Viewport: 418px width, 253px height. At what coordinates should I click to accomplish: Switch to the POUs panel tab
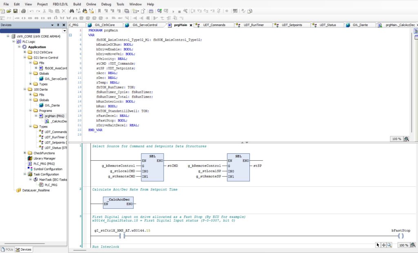pyautogui.click(x=7, y=249)
